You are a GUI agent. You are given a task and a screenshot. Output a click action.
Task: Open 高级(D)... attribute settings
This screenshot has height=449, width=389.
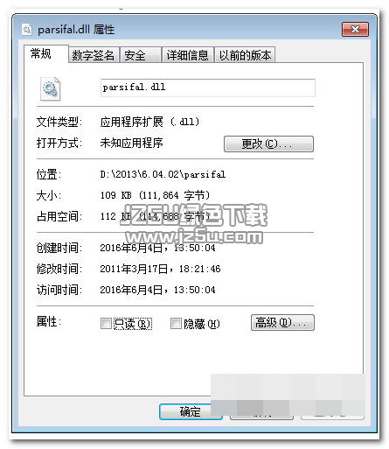282,322
